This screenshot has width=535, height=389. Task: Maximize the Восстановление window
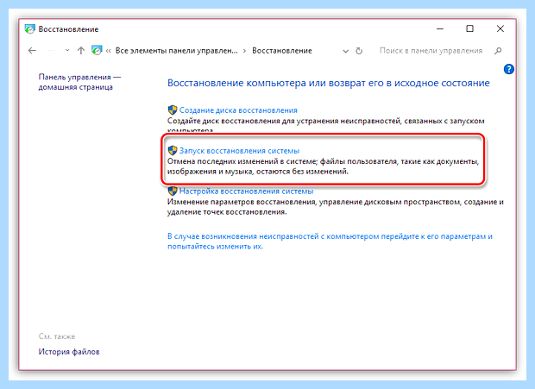tap(469, 29)
